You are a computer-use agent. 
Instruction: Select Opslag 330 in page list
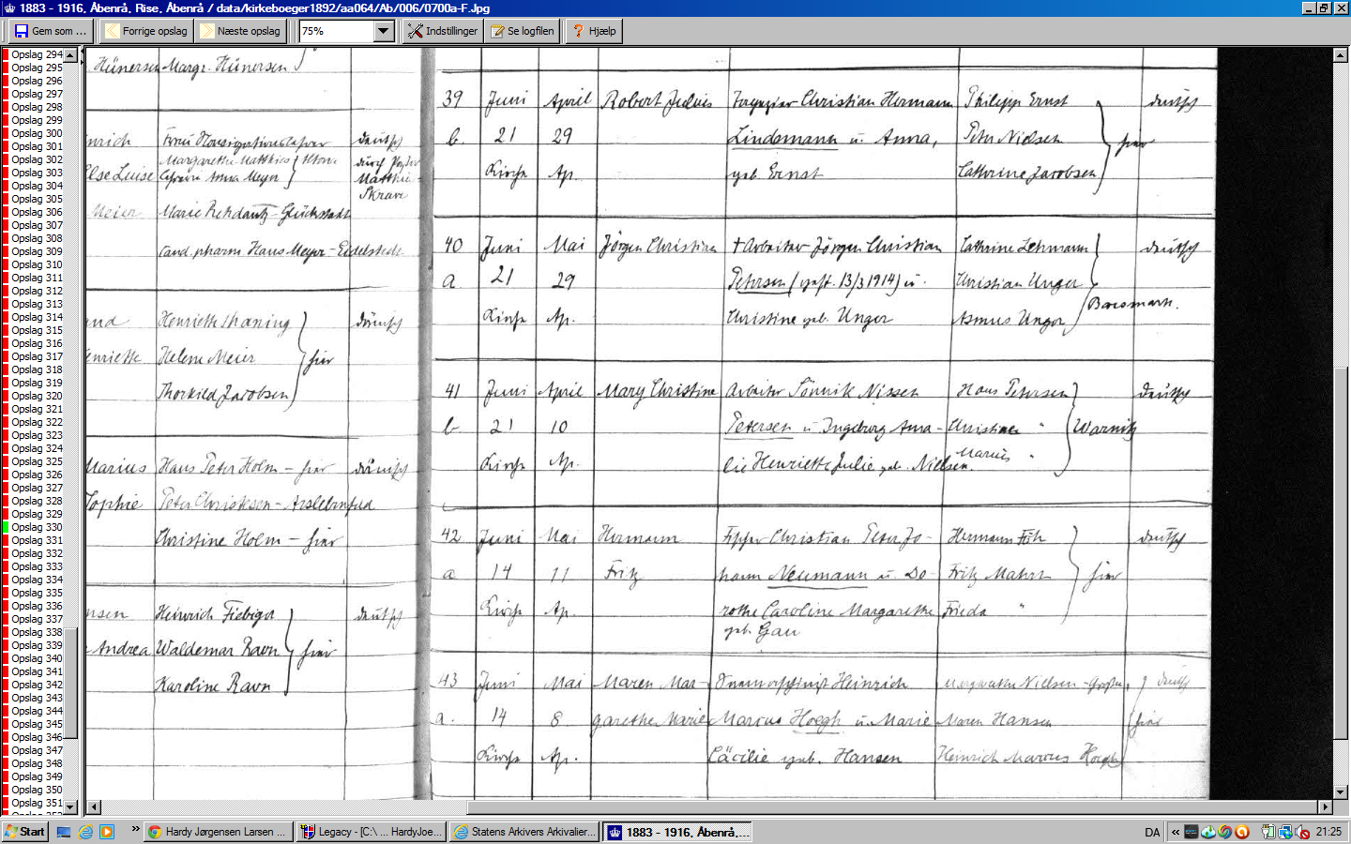(x=38, y=527)
